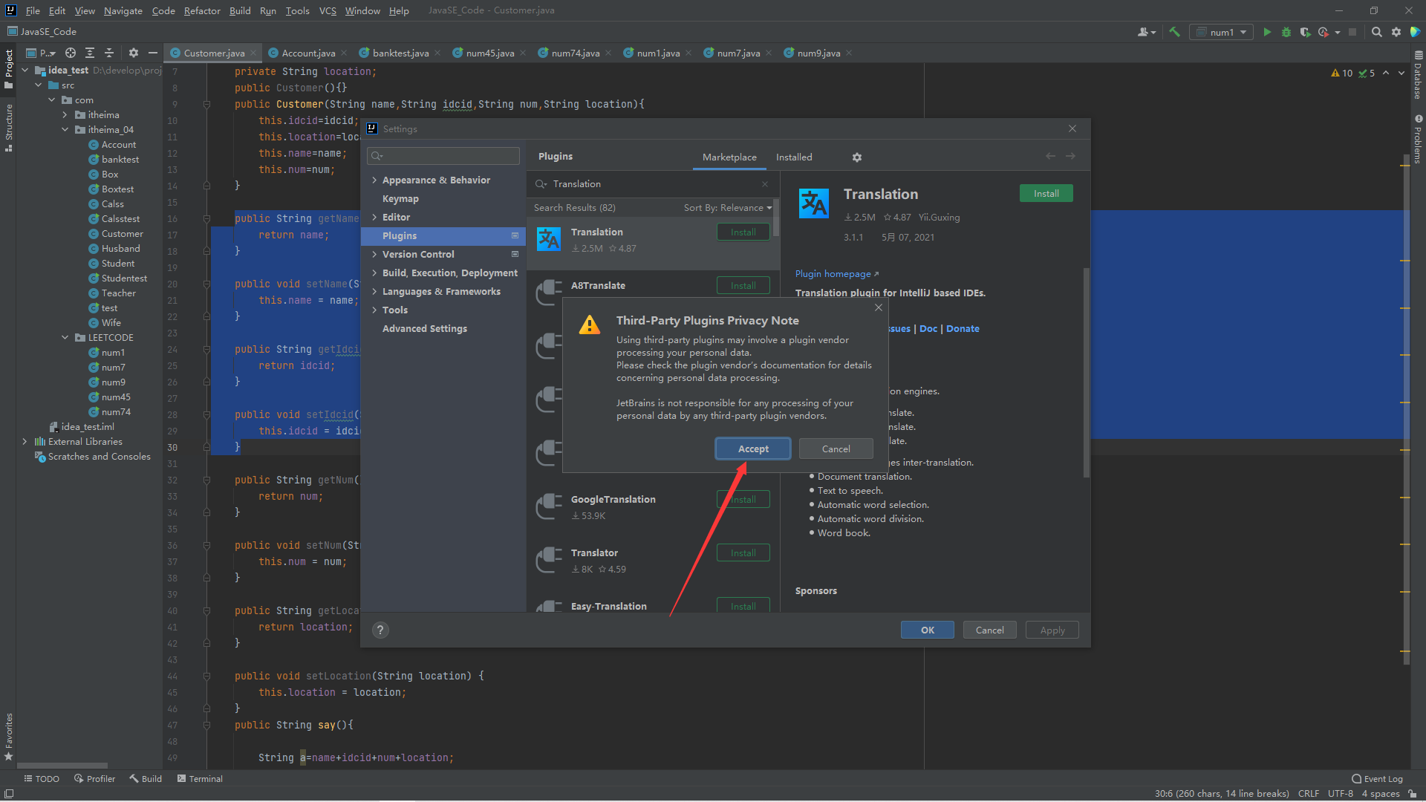
Task: Click Select Opened File crosshair icon
Action: point(71,53)
